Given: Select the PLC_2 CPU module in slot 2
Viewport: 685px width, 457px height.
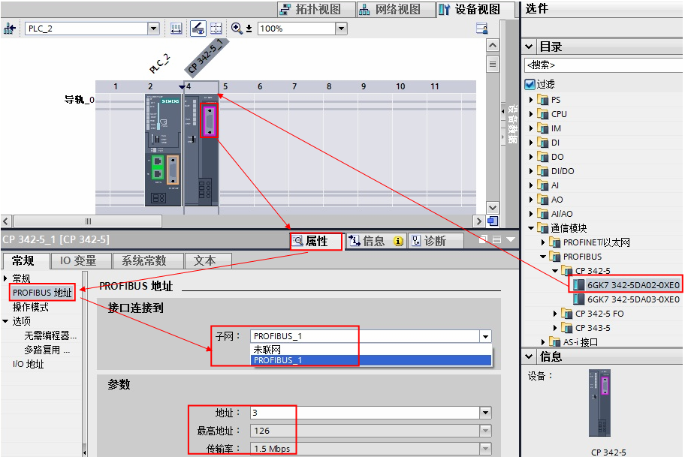Looking at the screenshot, I should [162, 150].
